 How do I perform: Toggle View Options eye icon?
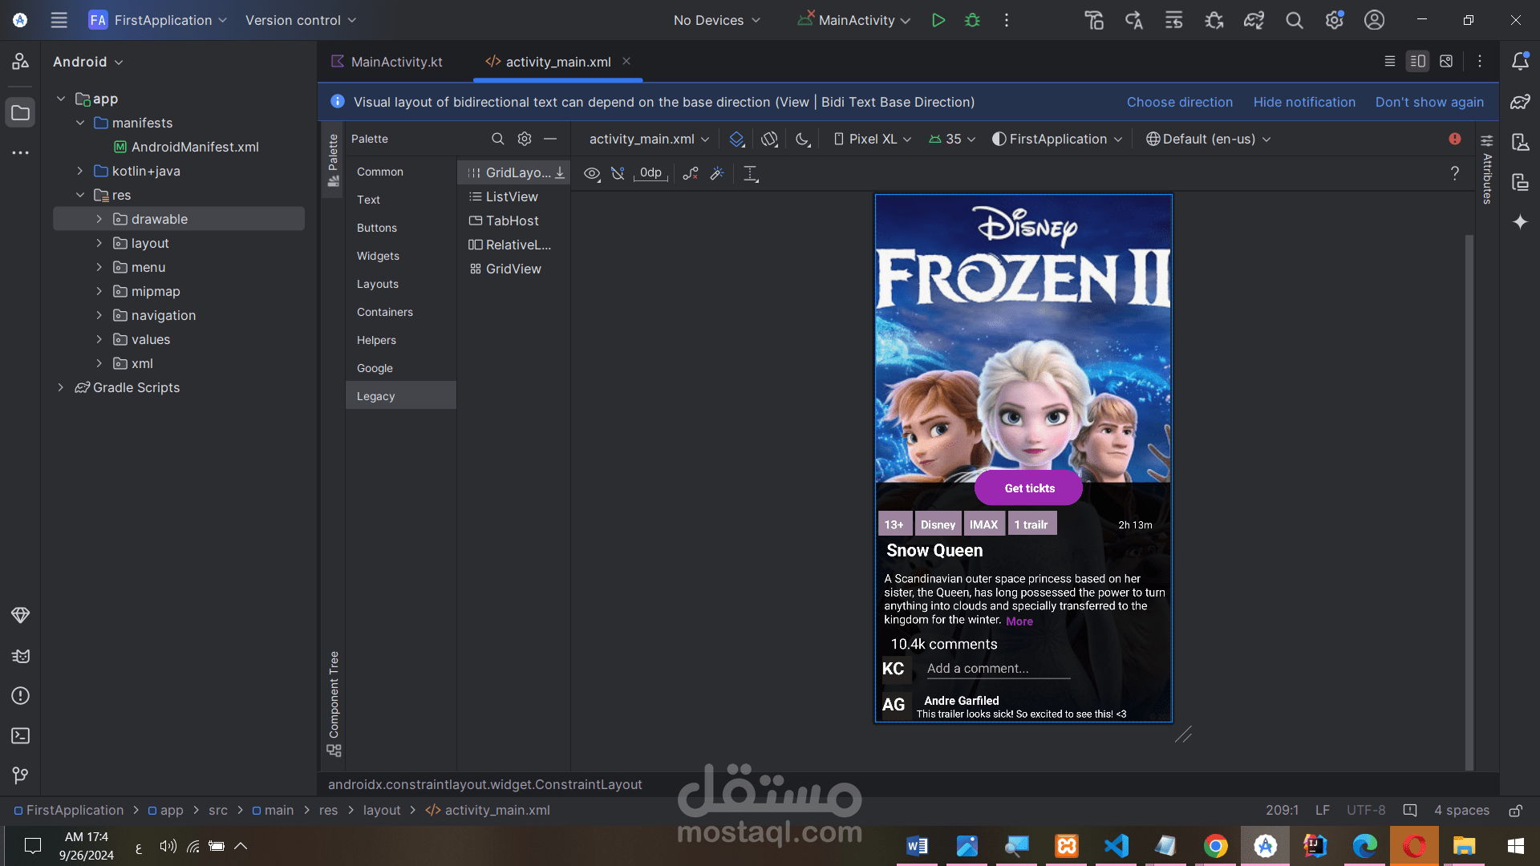click(592, 173)
